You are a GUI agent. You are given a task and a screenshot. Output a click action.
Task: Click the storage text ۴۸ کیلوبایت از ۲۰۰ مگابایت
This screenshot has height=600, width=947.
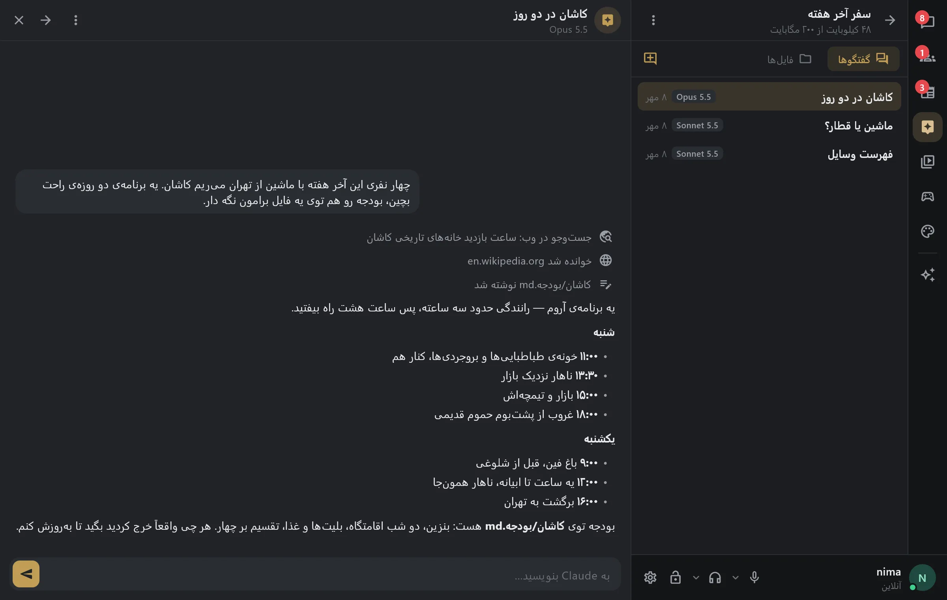tap(821, 30)
